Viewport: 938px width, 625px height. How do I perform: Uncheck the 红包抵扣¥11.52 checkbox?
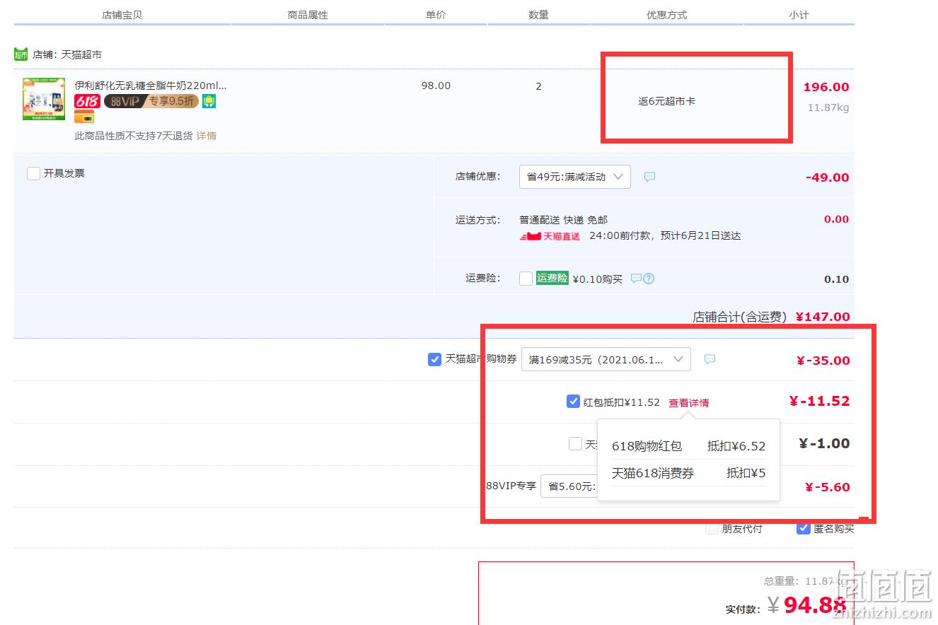pos(573,402)
